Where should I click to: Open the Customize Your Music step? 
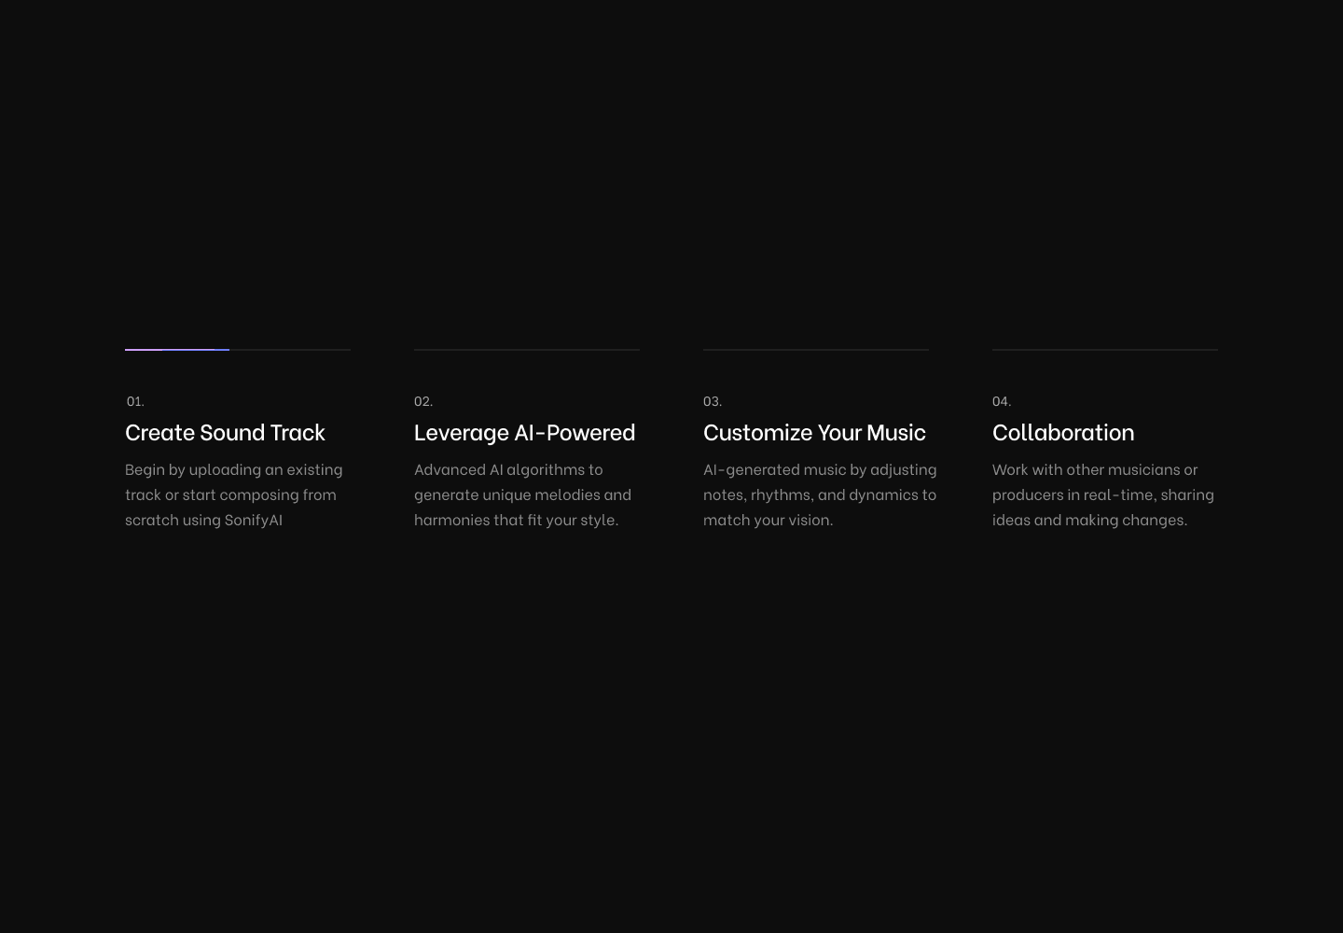coord(814,432)
